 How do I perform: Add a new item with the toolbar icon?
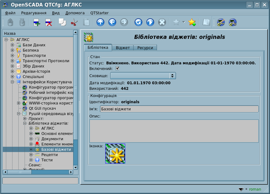coord(37,22)
